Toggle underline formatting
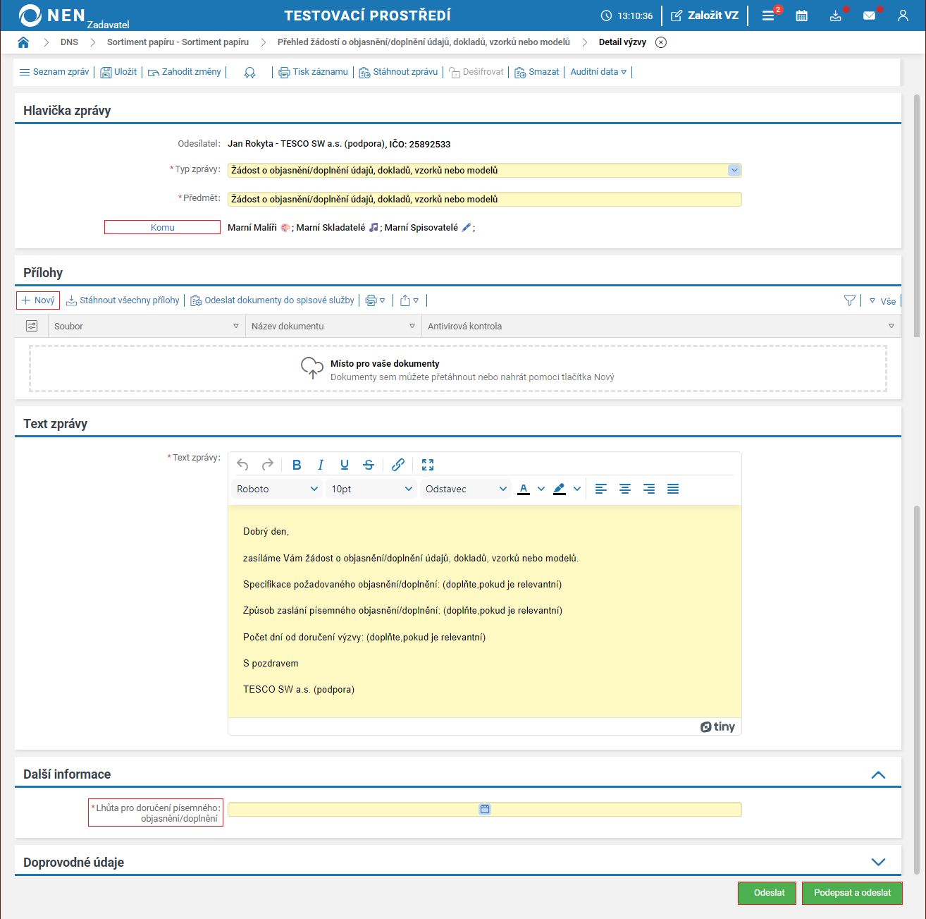Image resolution: width=926 pixels, height=919 pixels. tap(345, 465)
